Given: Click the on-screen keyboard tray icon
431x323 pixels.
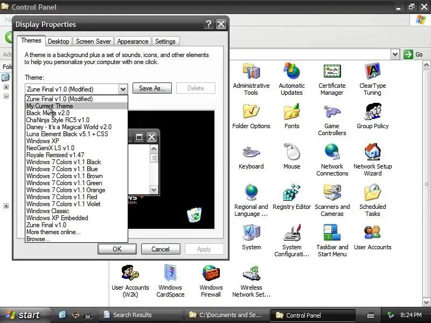Looking at the screenshot, I should [371, 315].
